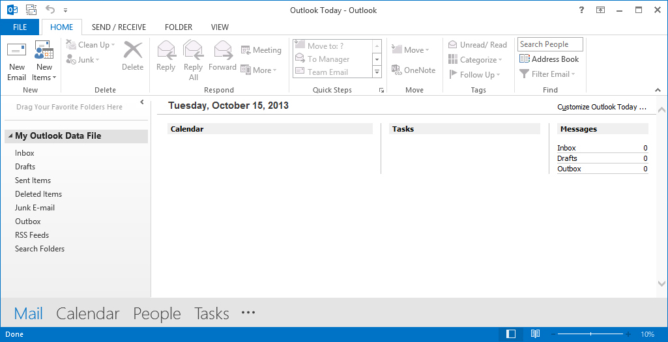Screen dimensions: 668x342
Task: Click the Reply All icon
Action: pyautogui.click(x=193, y=50)
